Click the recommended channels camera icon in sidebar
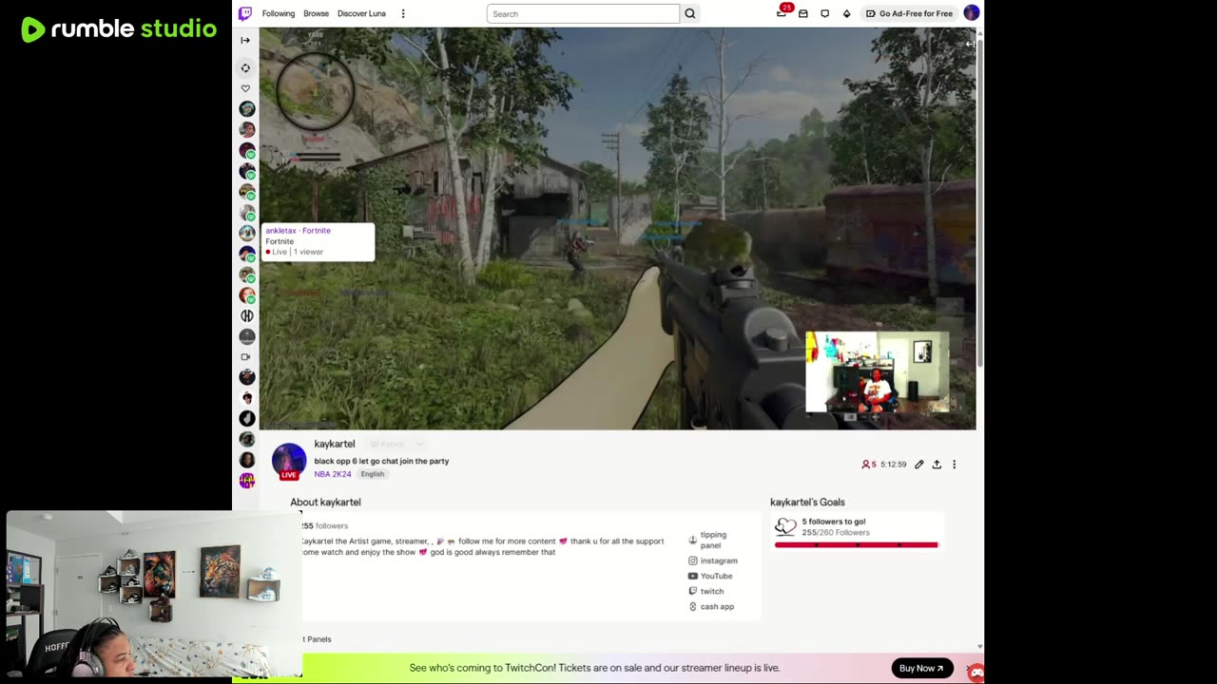The height and width of the screenshot is (684, 1217). [x=245, y=357]
